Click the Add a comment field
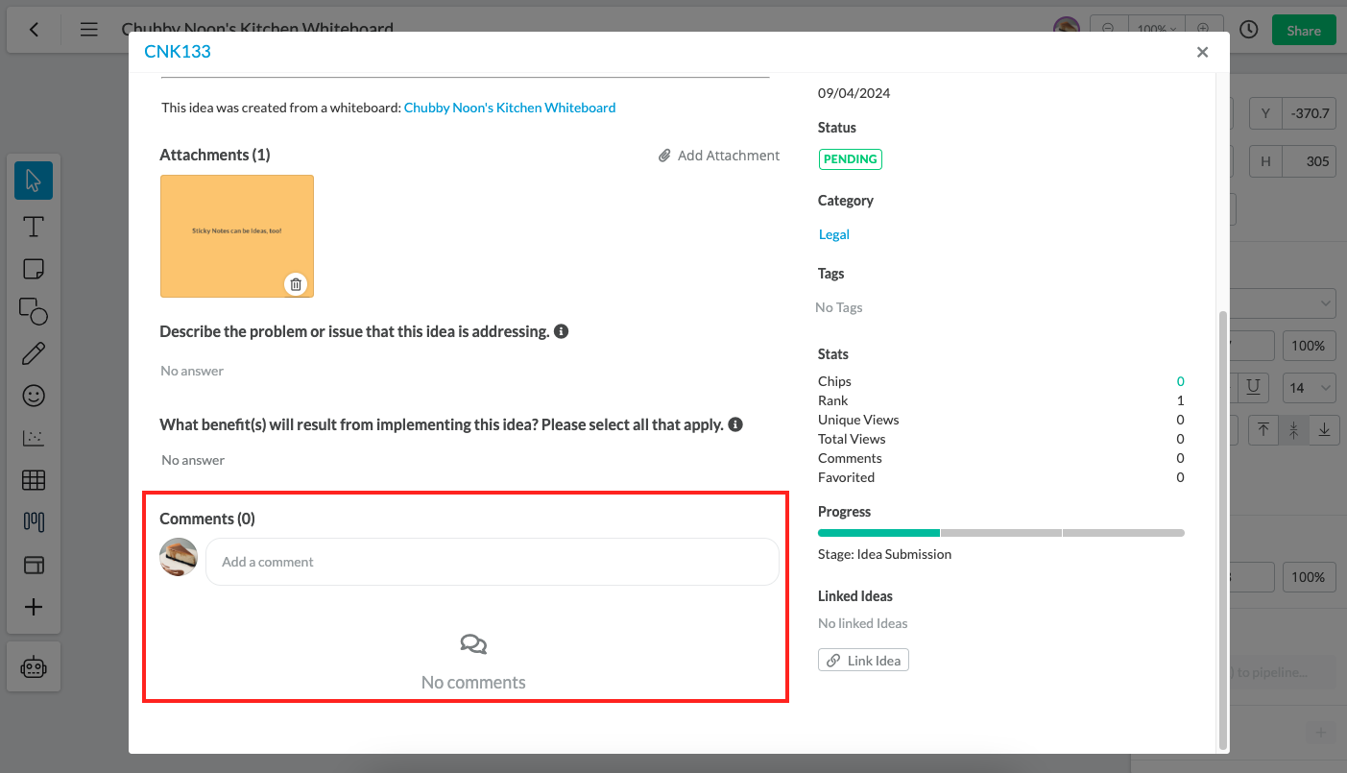This screenshot has width=1347, height=773. coord(493,562)
